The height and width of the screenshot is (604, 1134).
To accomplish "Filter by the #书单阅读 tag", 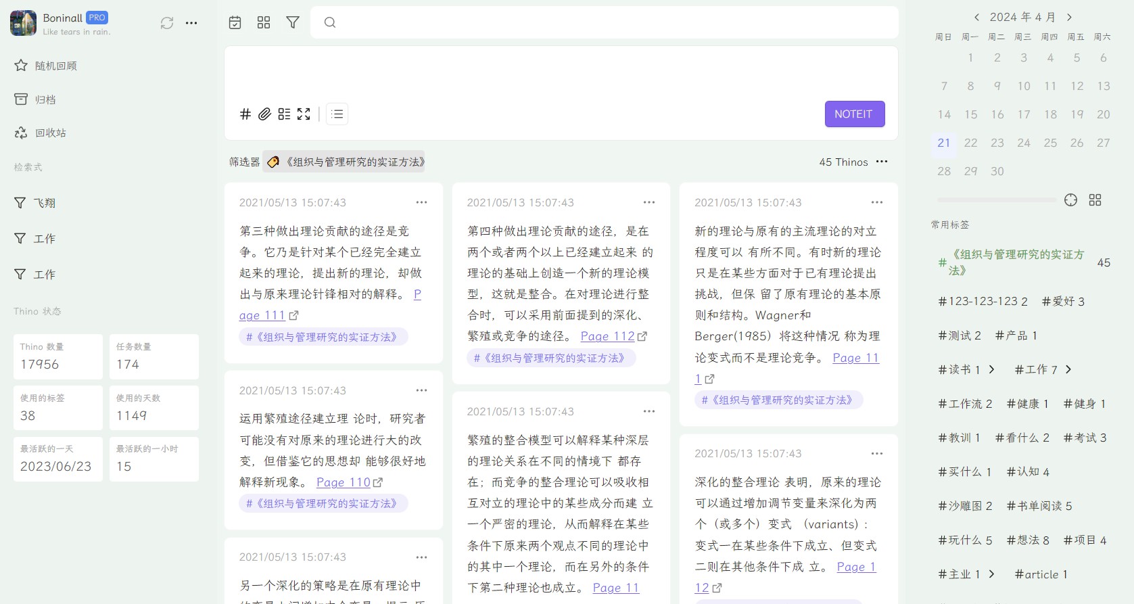I will (x=1039, y=506).
